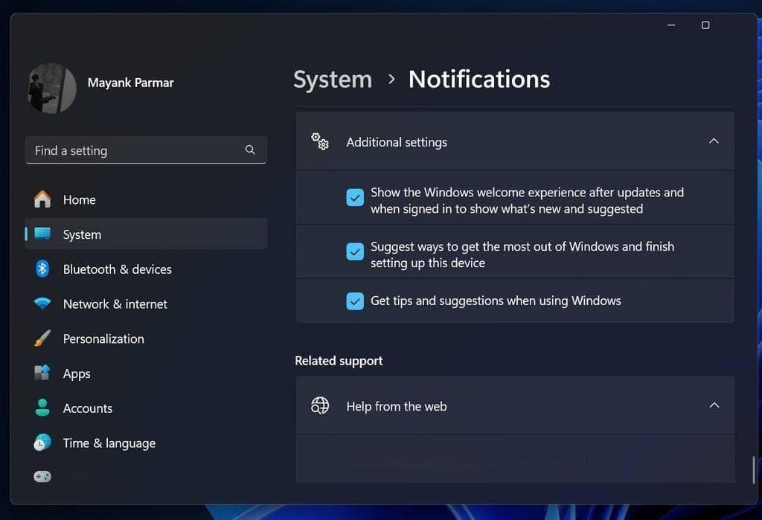762x520 pixels.
Task: Click the Apps icon in sidebar
Action: pos(42,373)
